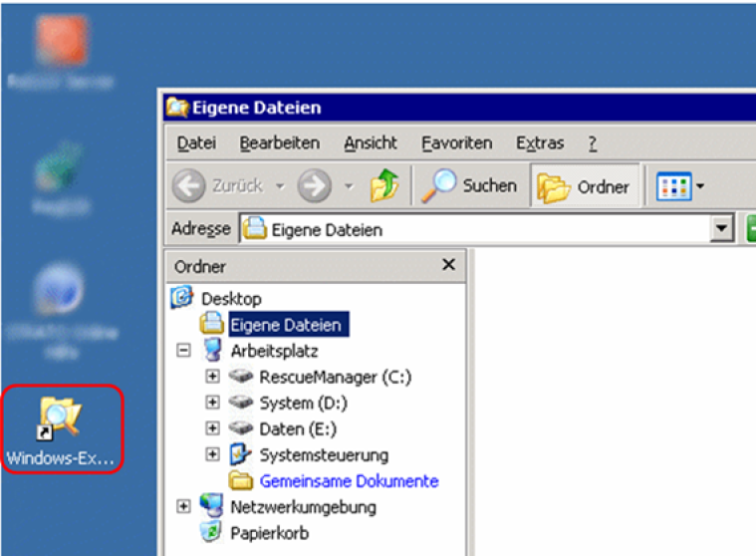Click the Up folder toolbar icon
Viewport: 756px width, 556px height.
tap(384, 186)
